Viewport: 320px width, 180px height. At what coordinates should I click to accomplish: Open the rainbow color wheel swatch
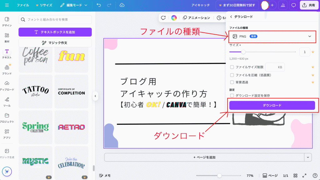coord(174,18)
